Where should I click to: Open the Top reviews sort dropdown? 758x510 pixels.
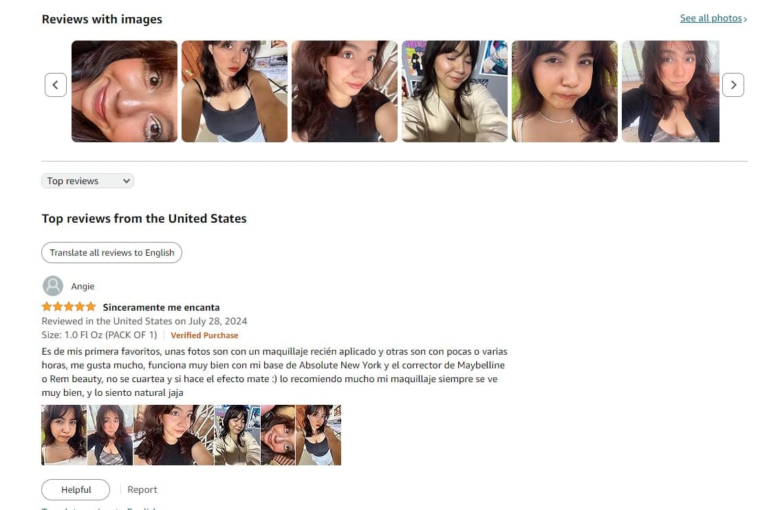87,181
